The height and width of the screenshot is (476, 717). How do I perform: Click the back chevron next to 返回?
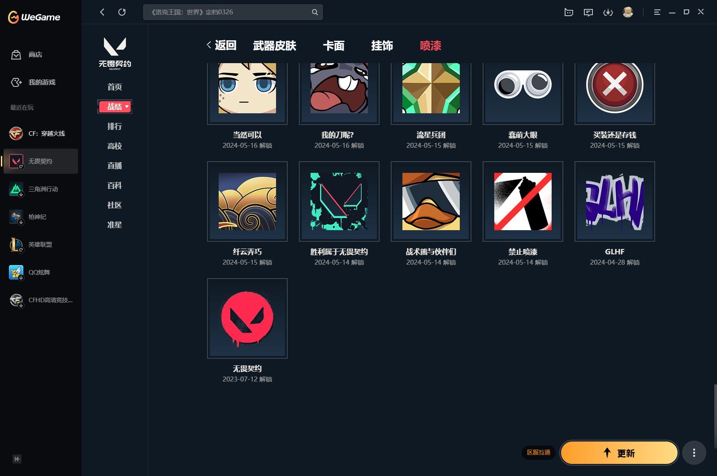pos(208,45)
